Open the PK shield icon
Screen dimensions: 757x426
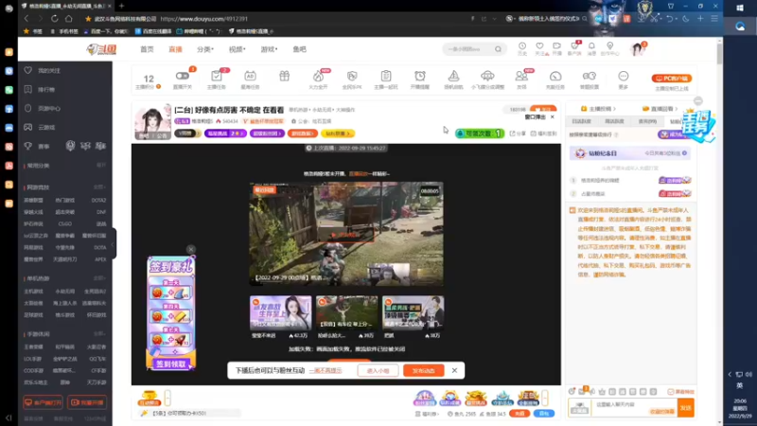pos(352,76)
